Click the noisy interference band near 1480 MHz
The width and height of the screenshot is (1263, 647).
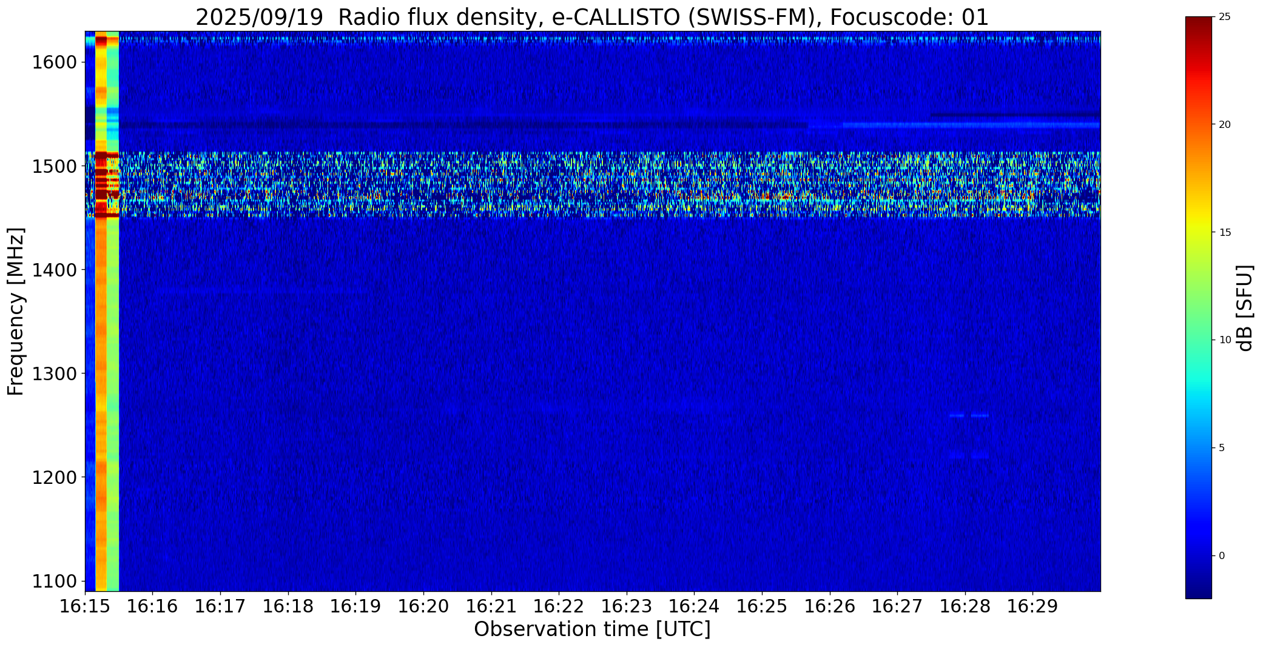click(x=593, y=184)
